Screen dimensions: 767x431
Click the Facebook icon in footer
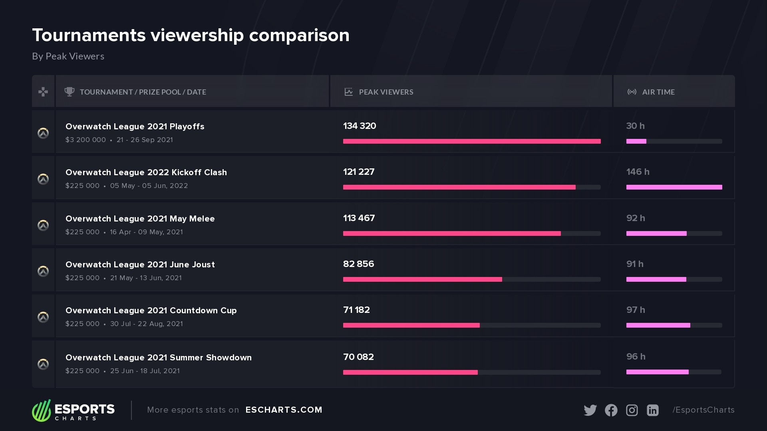click(611, 410)
